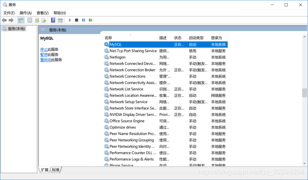Screen dimensions: 308x180
Task: Click the gear icon beside Office Source Engine
Action: click(106, 121)
